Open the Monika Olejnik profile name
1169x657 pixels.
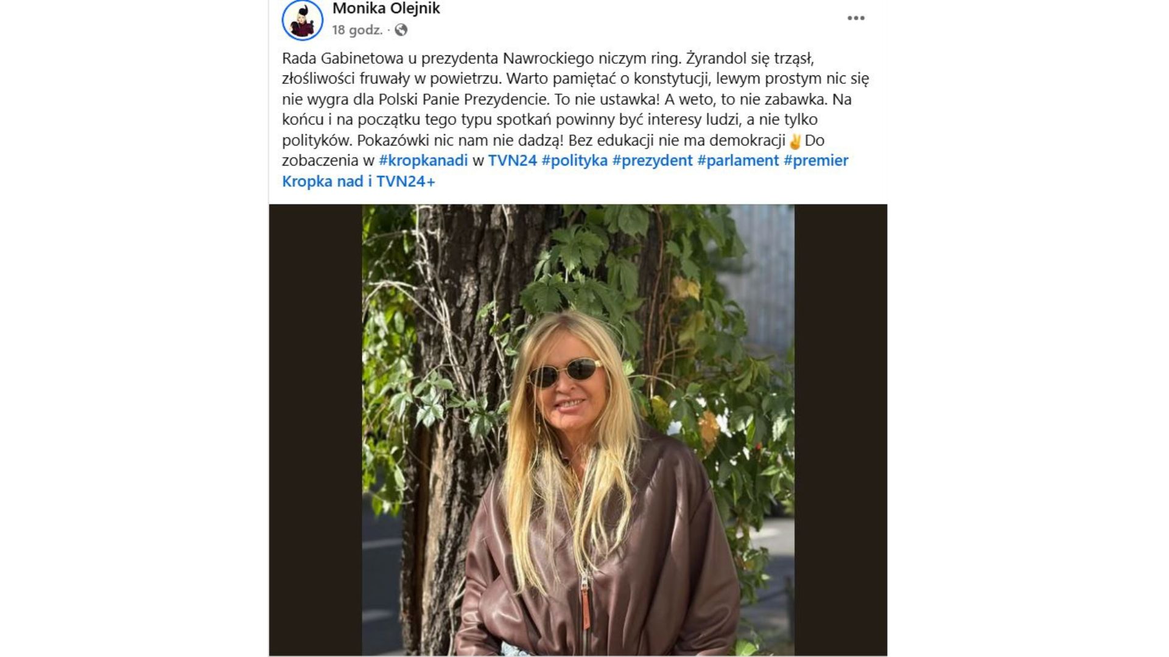tap(386, 9)
